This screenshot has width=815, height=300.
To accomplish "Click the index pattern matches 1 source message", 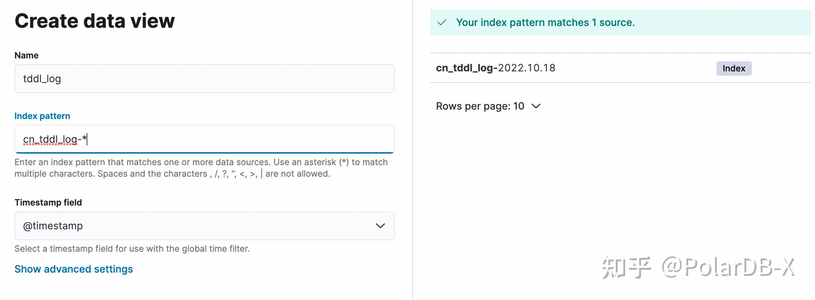I will [x=545, y=23].
